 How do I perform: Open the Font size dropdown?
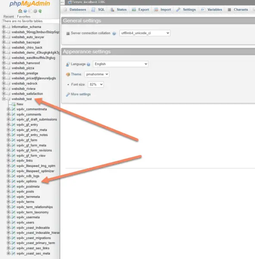(x=96, y=85)
